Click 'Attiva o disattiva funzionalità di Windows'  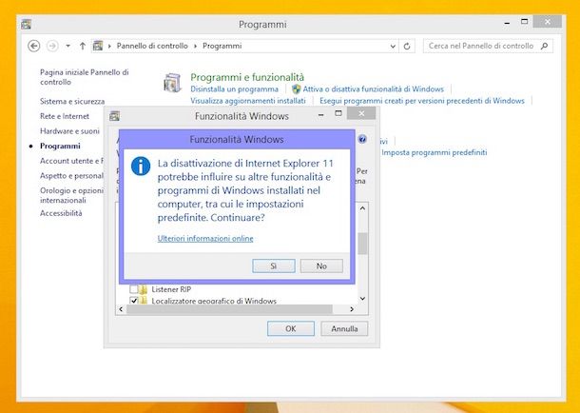pos(374,89)
